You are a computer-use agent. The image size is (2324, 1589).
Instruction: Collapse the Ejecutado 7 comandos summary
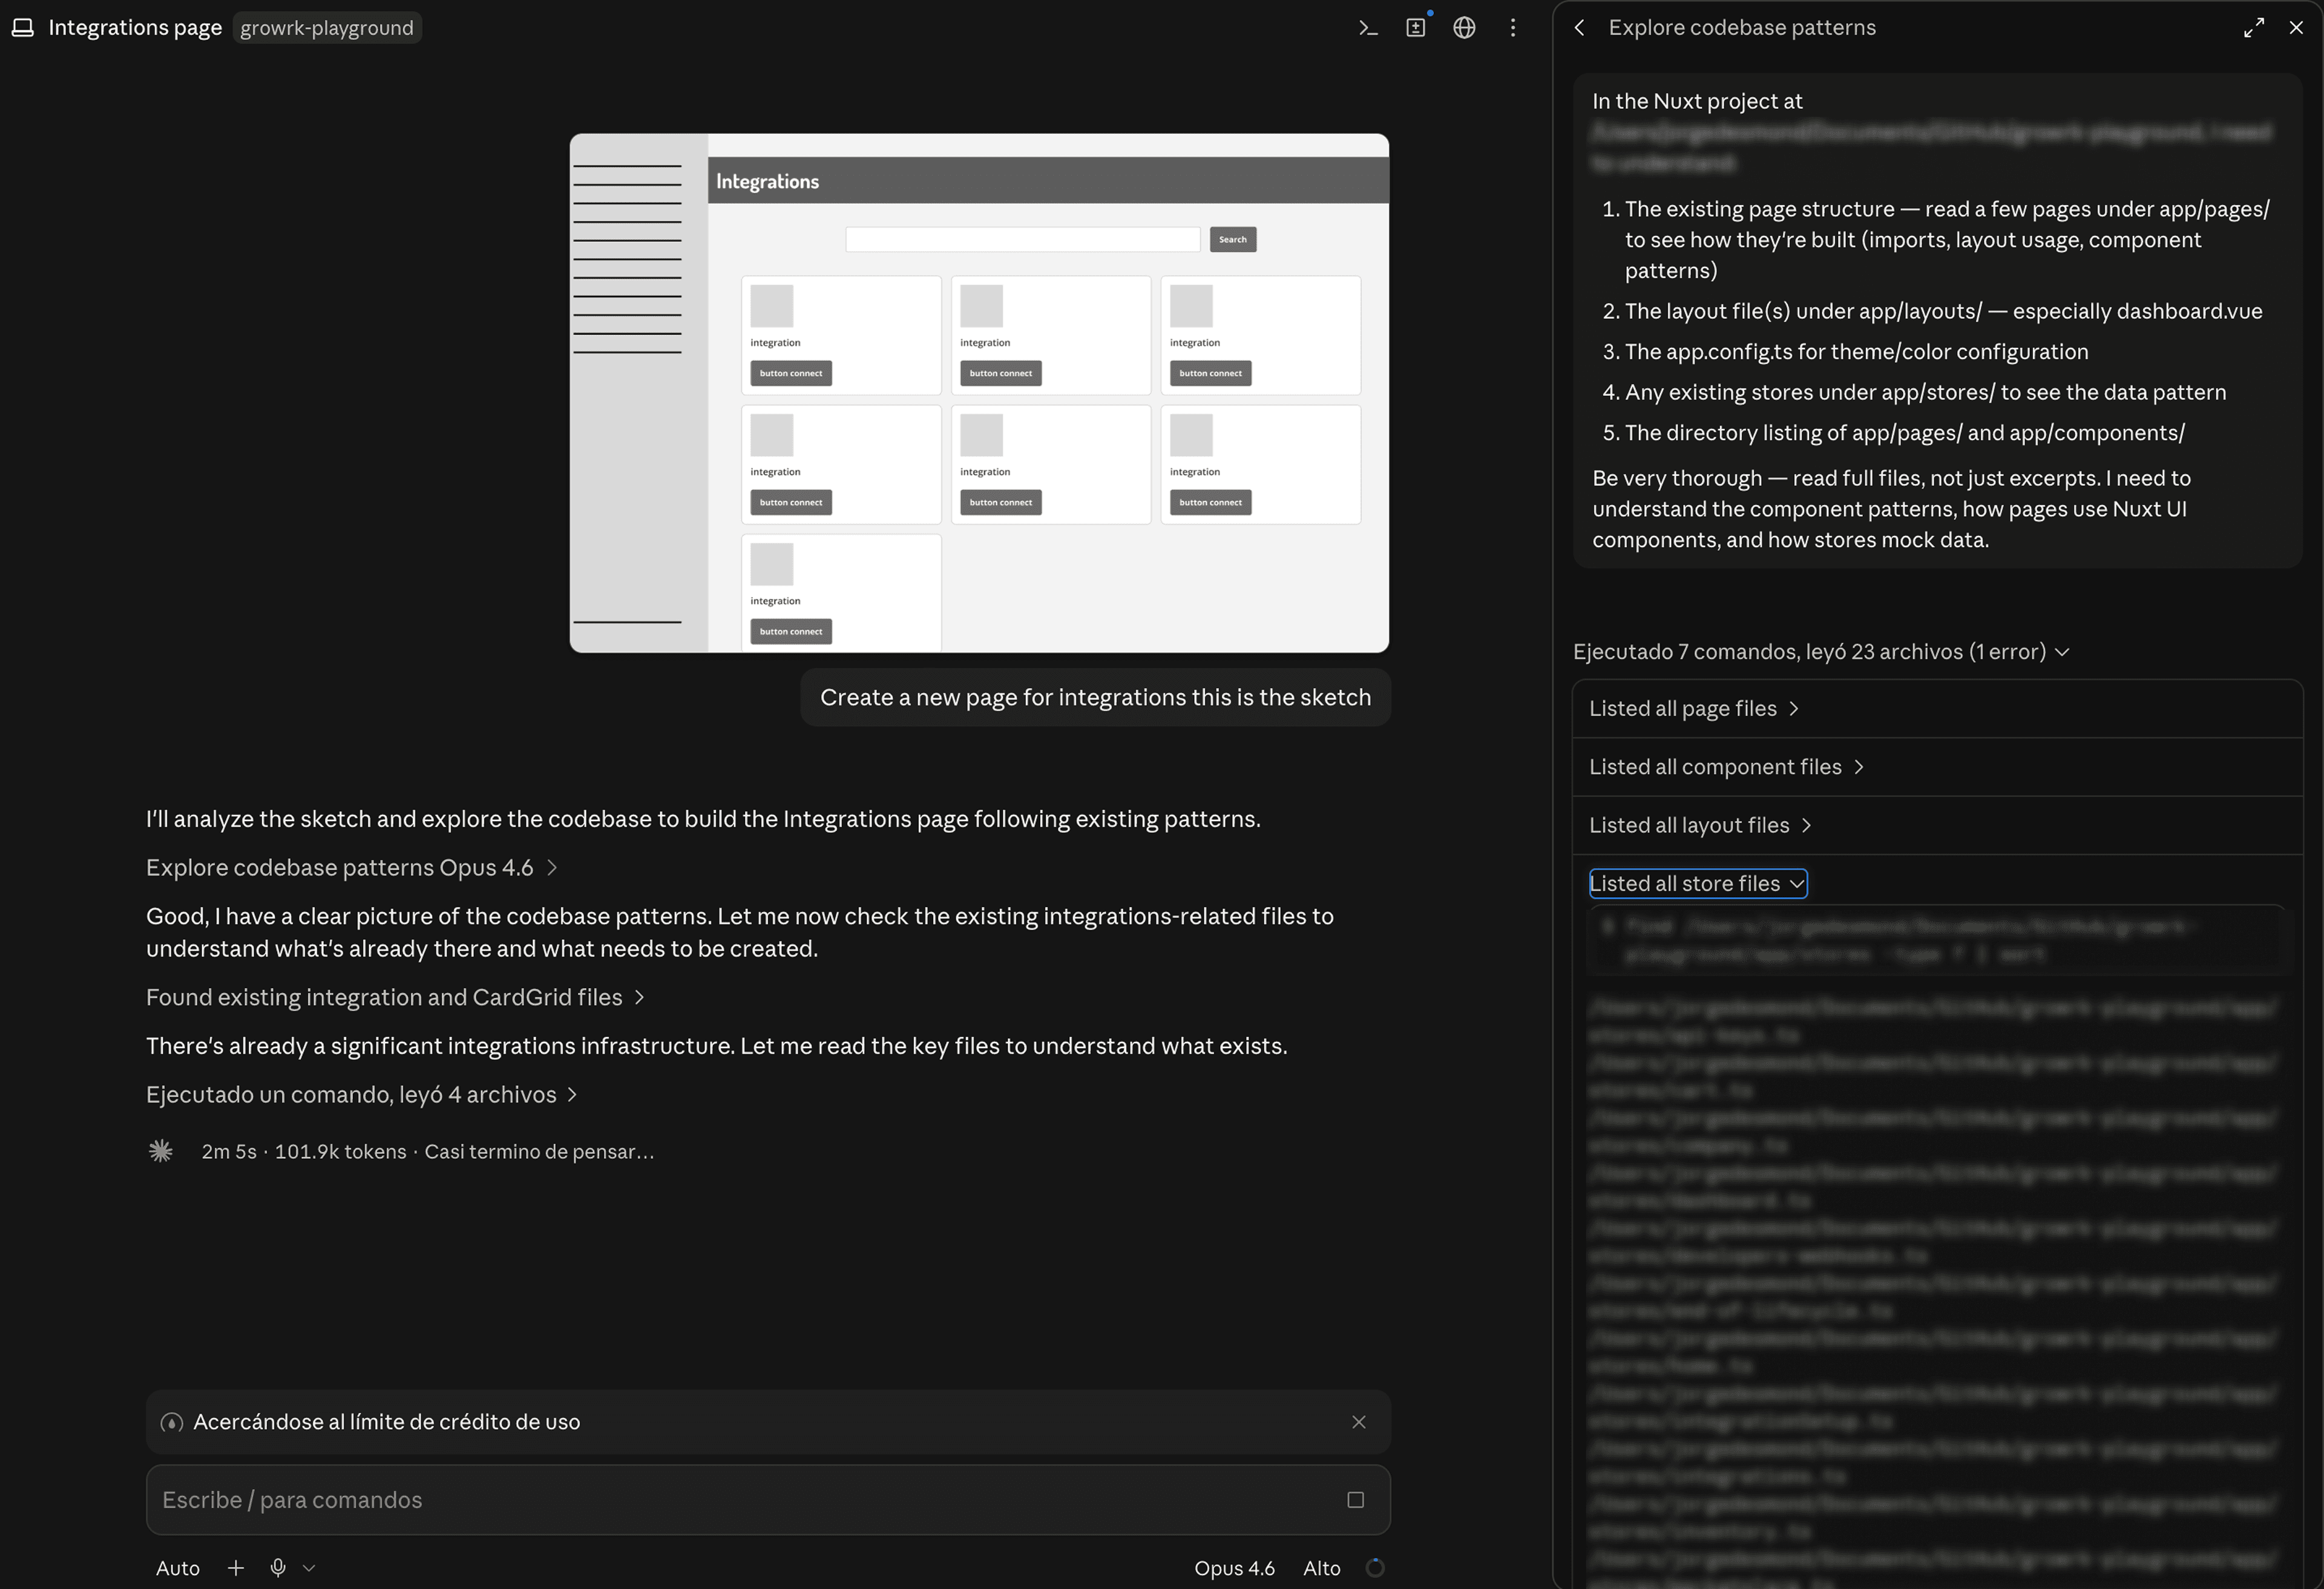[x=1821, y=651]
